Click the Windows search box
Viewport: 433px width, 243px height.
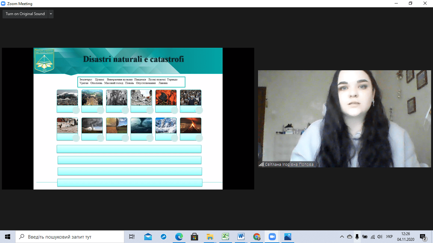point(70,237)
